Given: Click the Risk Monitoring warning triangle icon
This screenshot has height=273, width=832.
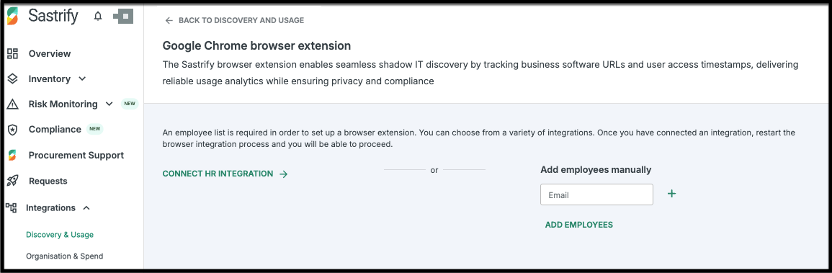Looking at the screenshot, I should (x=12, y=104).
